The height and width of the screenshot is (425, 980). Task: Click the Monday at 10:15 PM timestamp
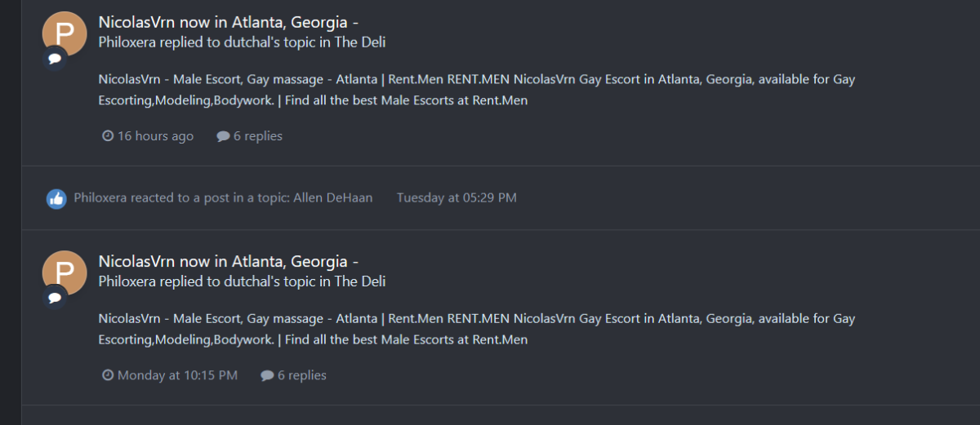click(177, 376)
